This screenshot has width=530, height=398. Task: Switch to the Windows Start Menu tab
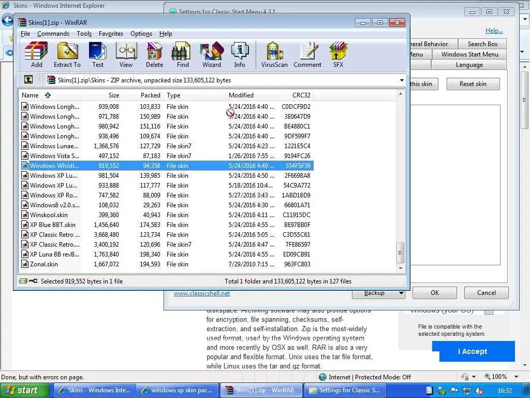[x=469, y=54]
